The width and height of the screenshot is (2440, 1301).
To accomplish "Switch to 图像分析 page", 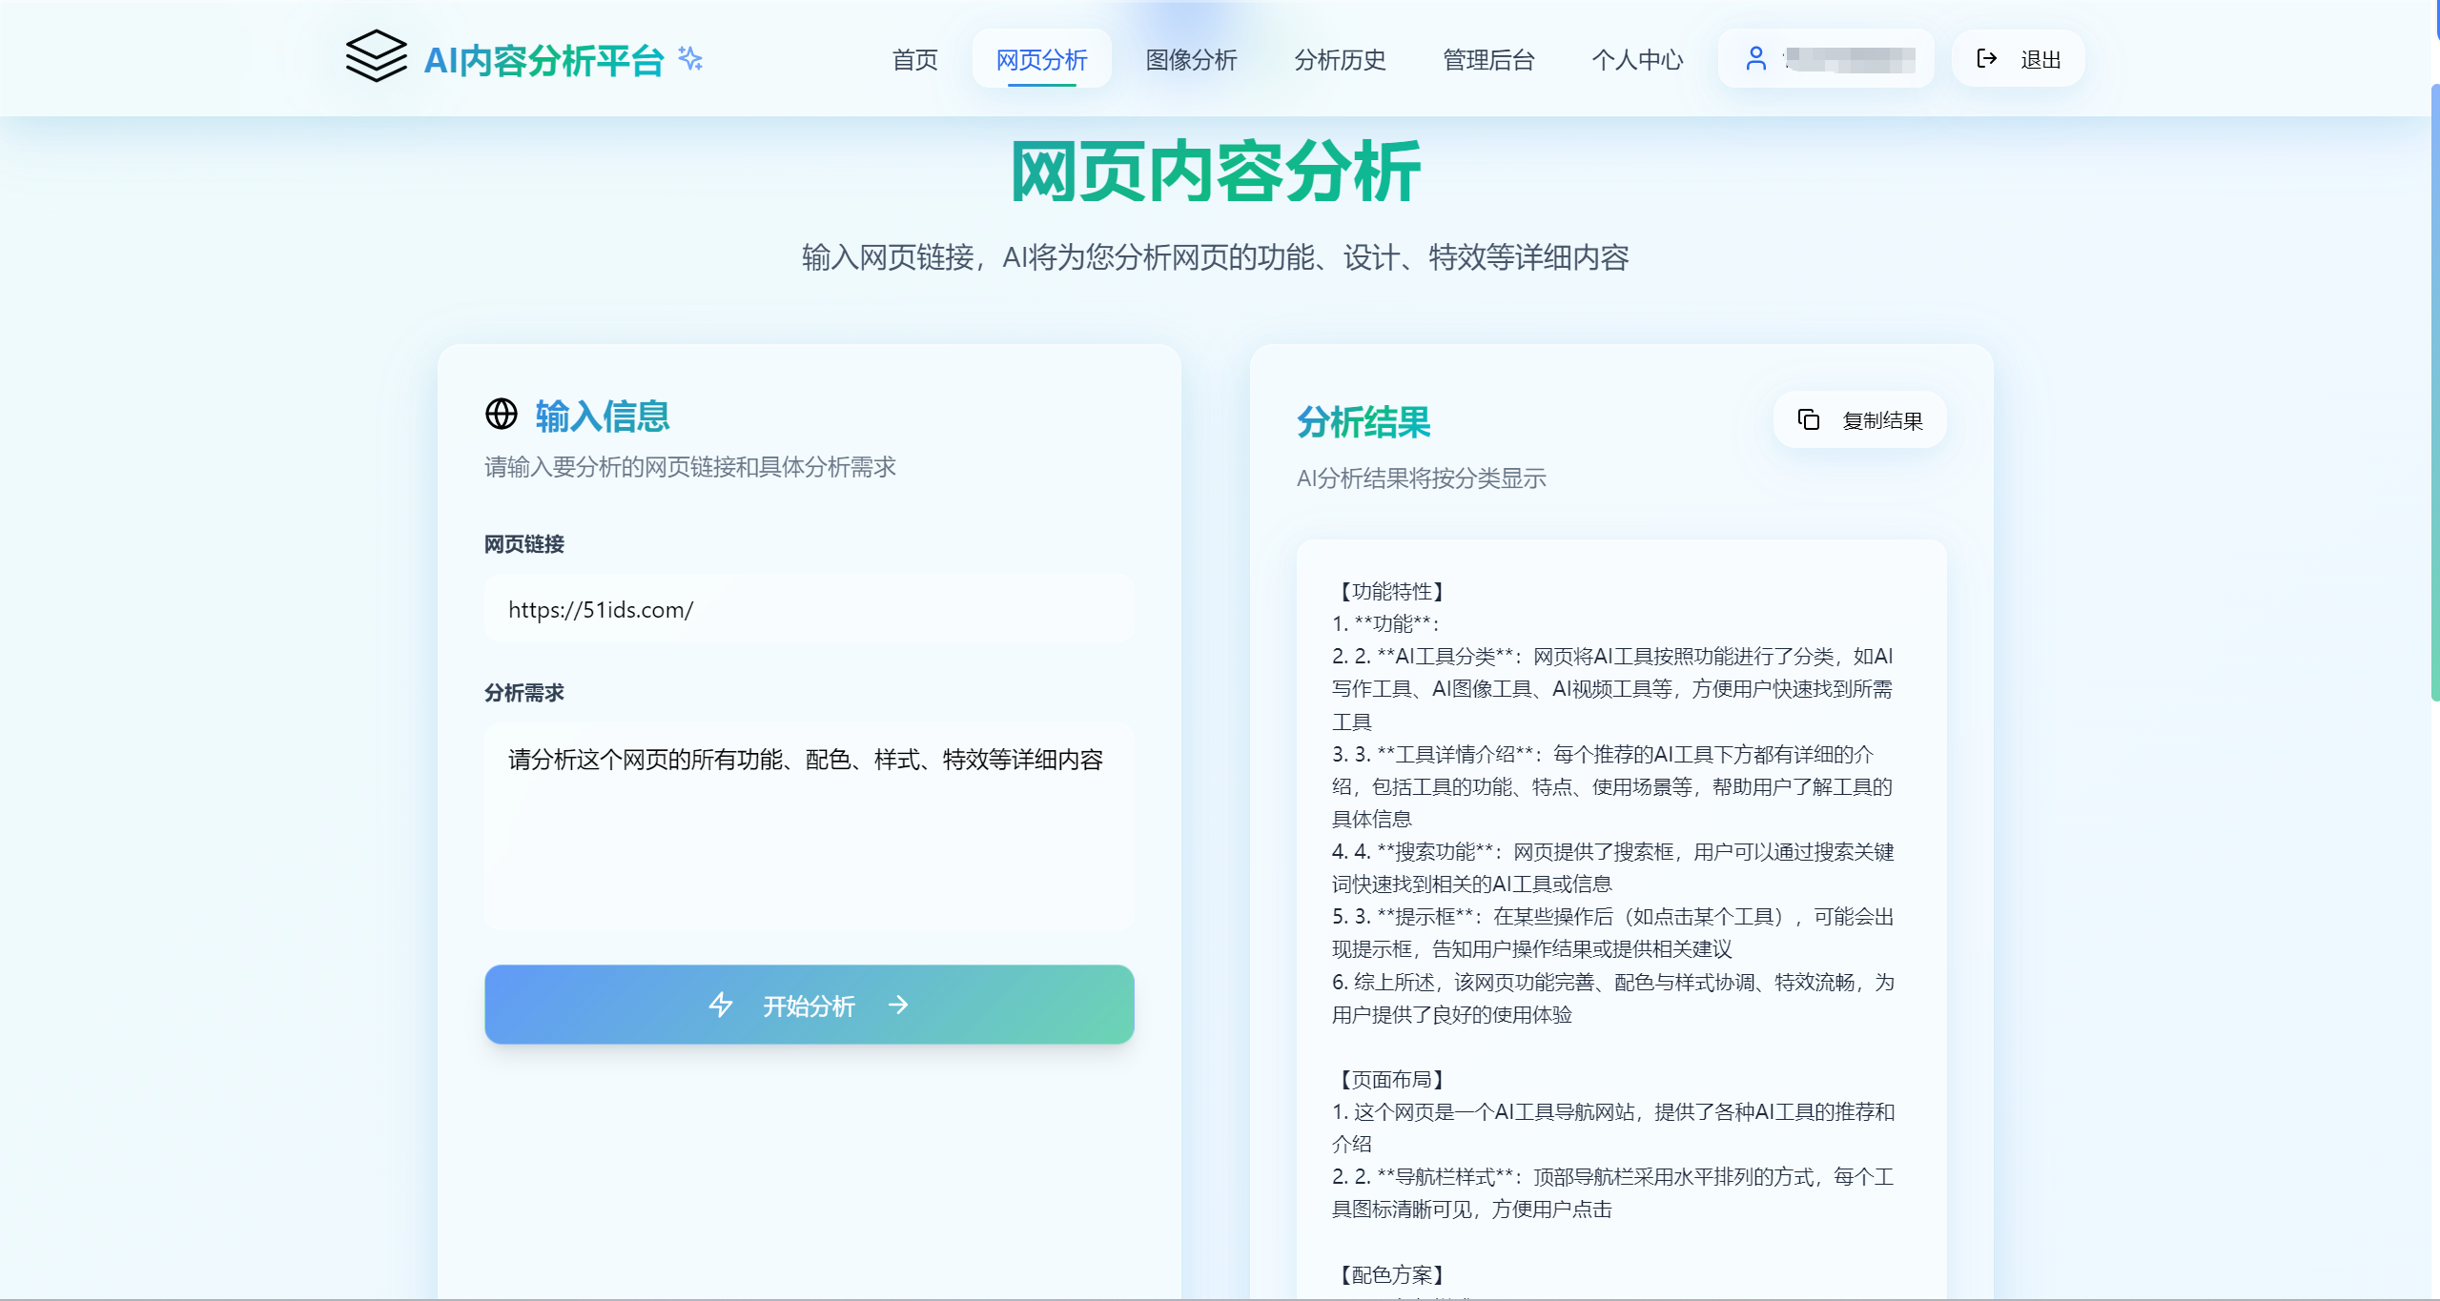I will 1191,59.
